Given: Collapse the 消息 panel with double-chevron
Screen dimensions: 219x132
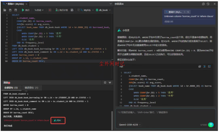Looking at the screenshot, I should tap(110, 83).
